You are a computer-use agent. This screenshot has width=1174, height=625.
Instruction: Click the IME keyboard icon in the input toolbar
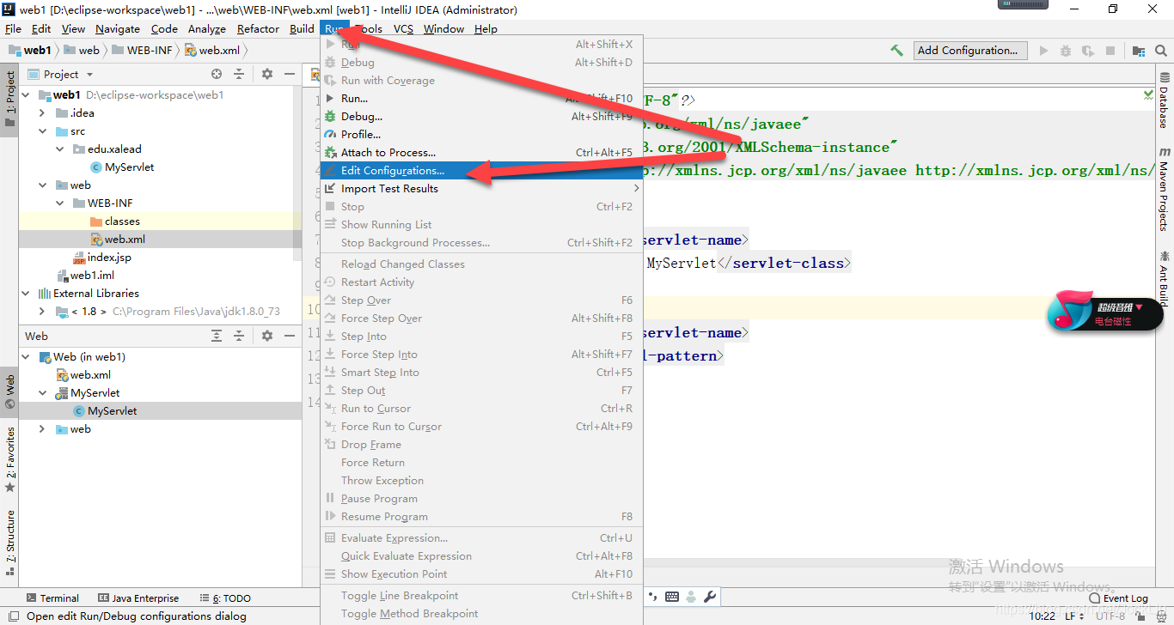(671, 597)
